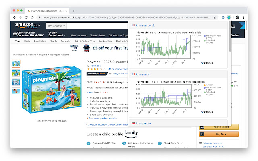The image size is (258, 161).
Task: Bookmark this page with the star icon
Action: tap(215, 17)
